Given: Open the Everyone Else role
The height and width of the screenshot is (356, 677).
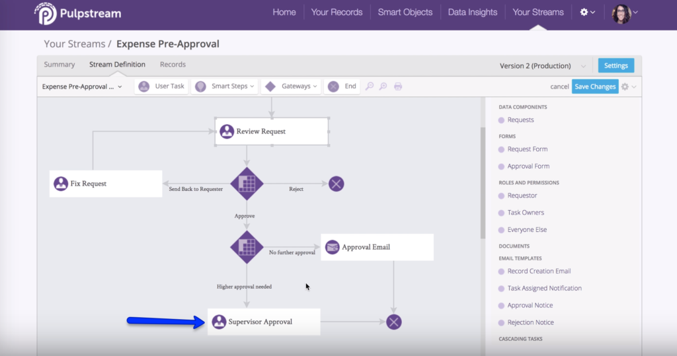Looking at the screenshot, I should pyautogui.click(x=527, y=230).
